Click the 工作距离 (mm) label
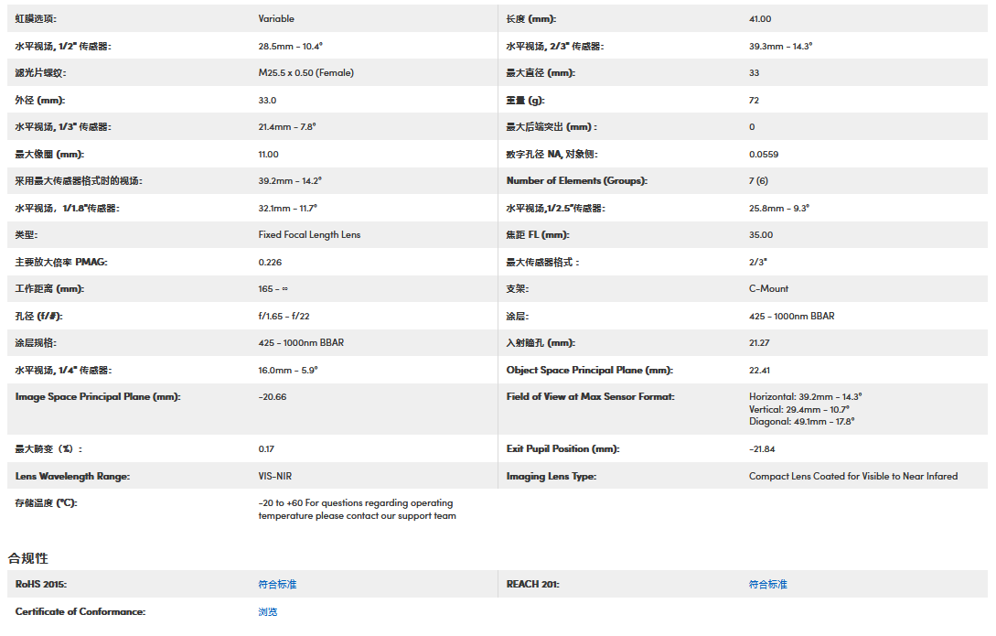The image size is (996, 636). click(49, 288)
